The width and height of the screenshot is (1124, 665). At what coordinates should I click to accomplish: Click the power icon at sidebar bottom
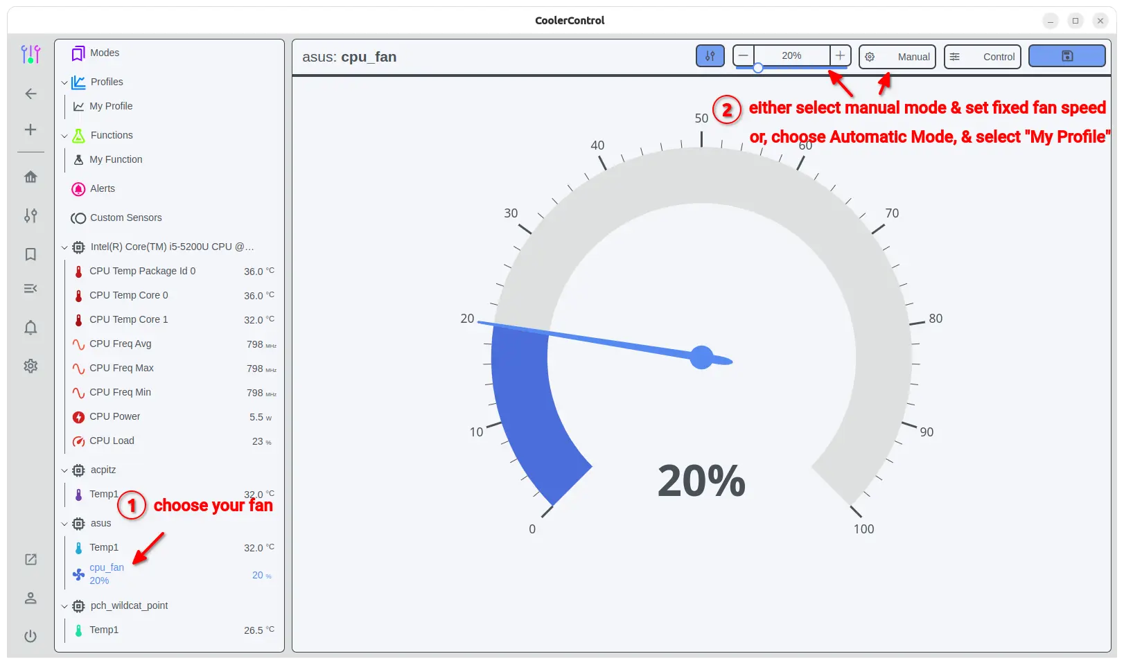click(30, 636)
